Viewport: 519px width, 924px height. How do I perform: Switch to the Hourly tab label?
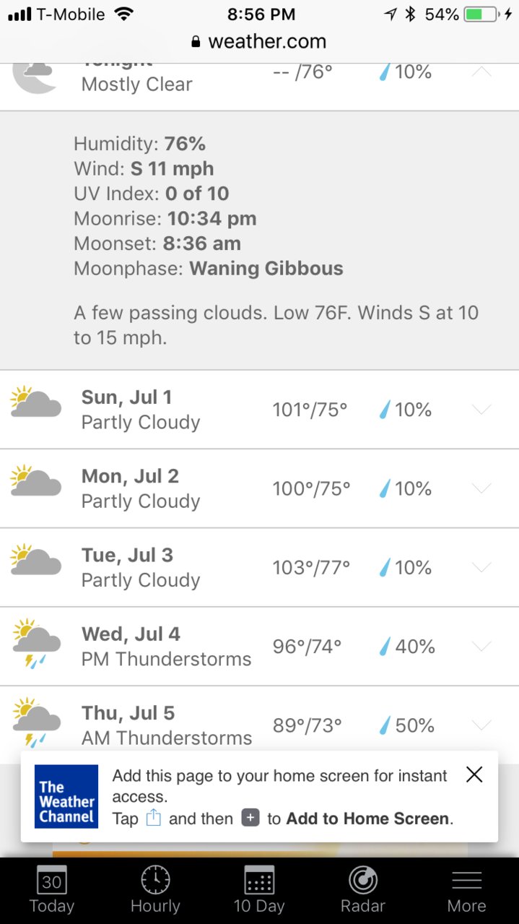tap(155, 905)
